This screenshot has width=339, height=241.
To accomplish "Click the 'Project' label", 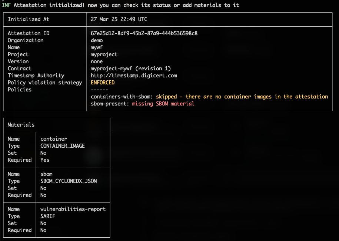I will coord(18,54).
